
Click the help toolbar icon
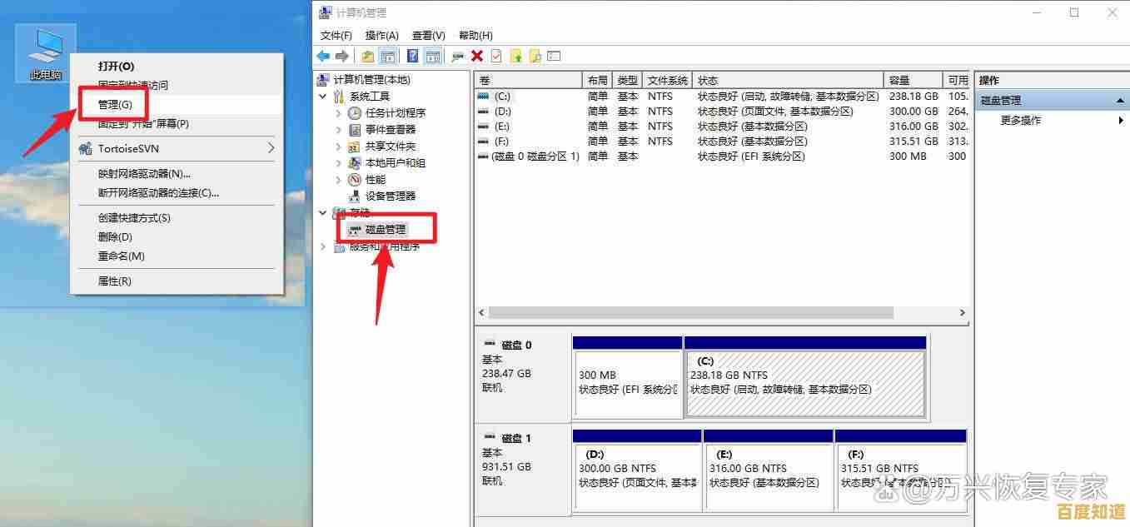(412, 56)
